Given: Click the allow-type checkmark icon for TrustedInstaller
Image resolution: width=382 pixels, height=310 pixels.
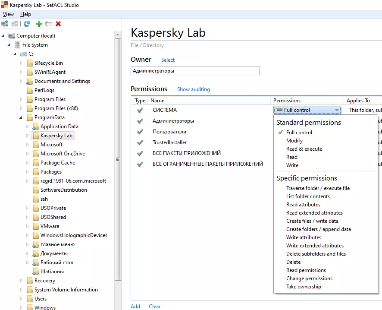Looking at the screenshot, I should tap(140, 142).
